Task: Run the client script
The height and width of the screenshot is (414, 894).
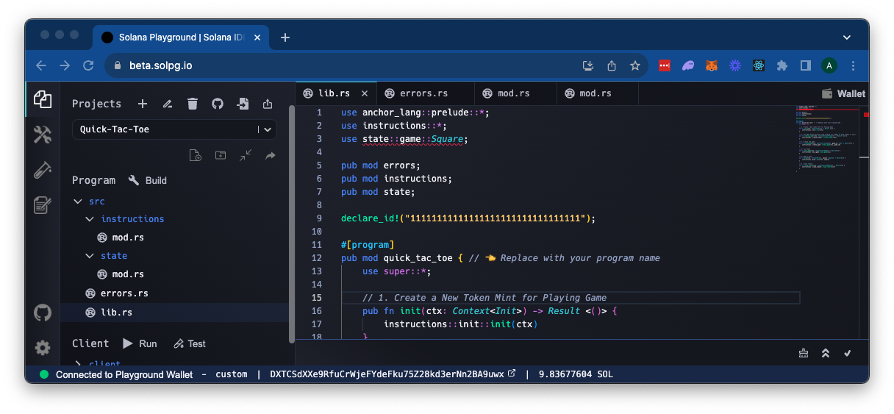Action: click(140, 343)
